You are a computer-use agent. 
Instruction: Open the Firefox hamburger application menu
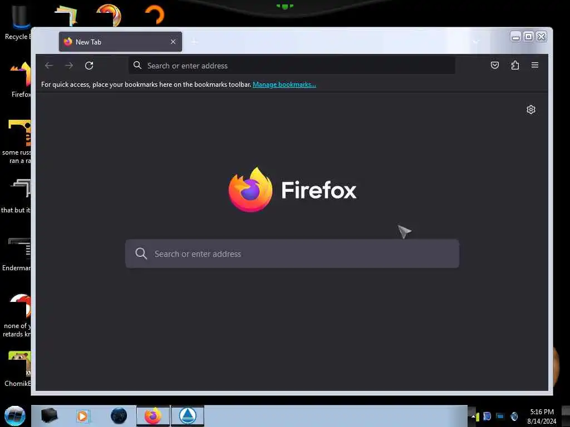(x=535, y=65)
